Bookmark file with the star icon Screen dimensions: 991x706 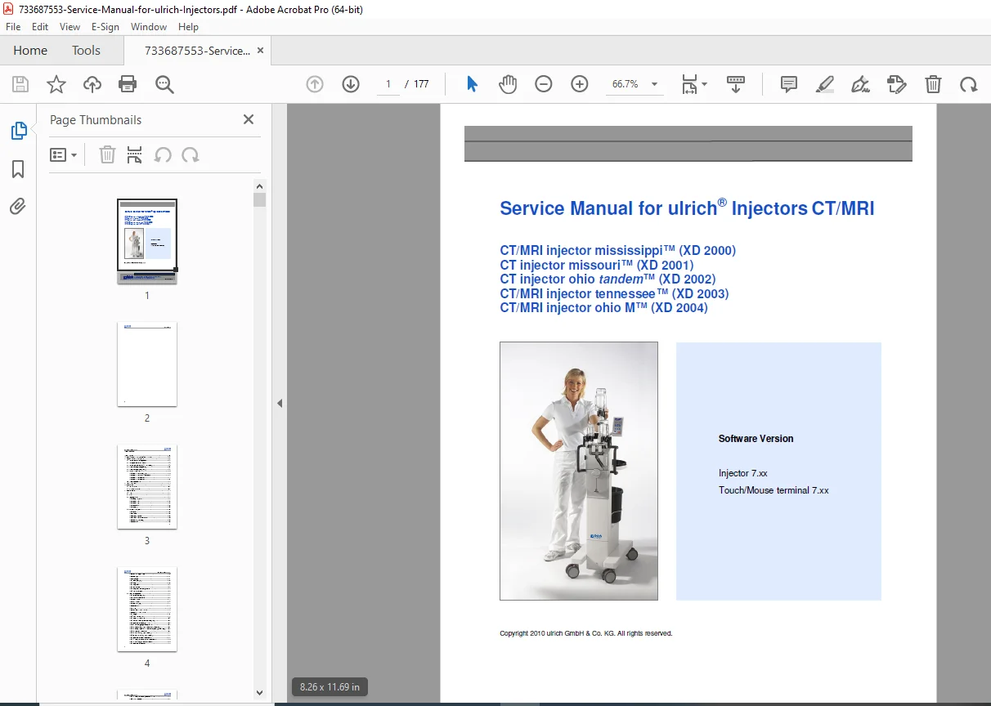coord(56,84)
